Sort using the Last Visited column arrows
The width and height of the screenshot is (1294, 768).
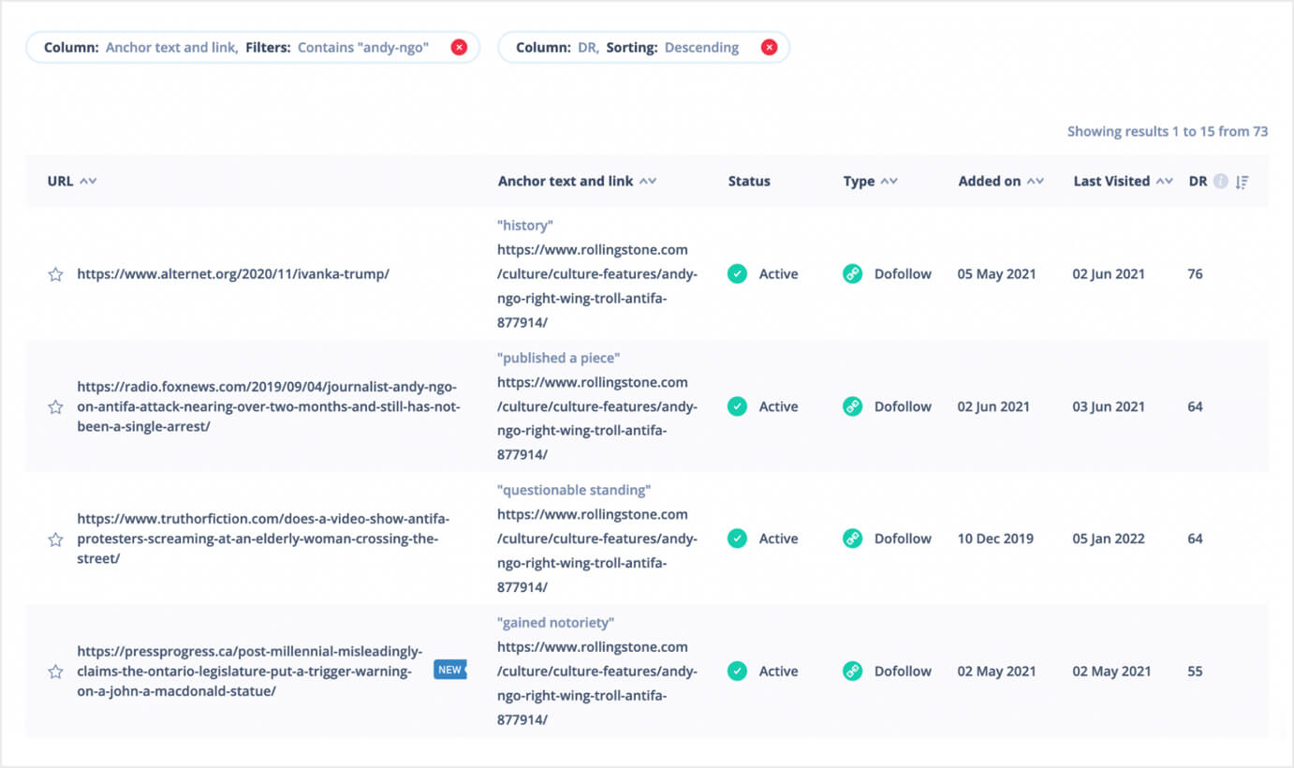tap(1164, 181)
